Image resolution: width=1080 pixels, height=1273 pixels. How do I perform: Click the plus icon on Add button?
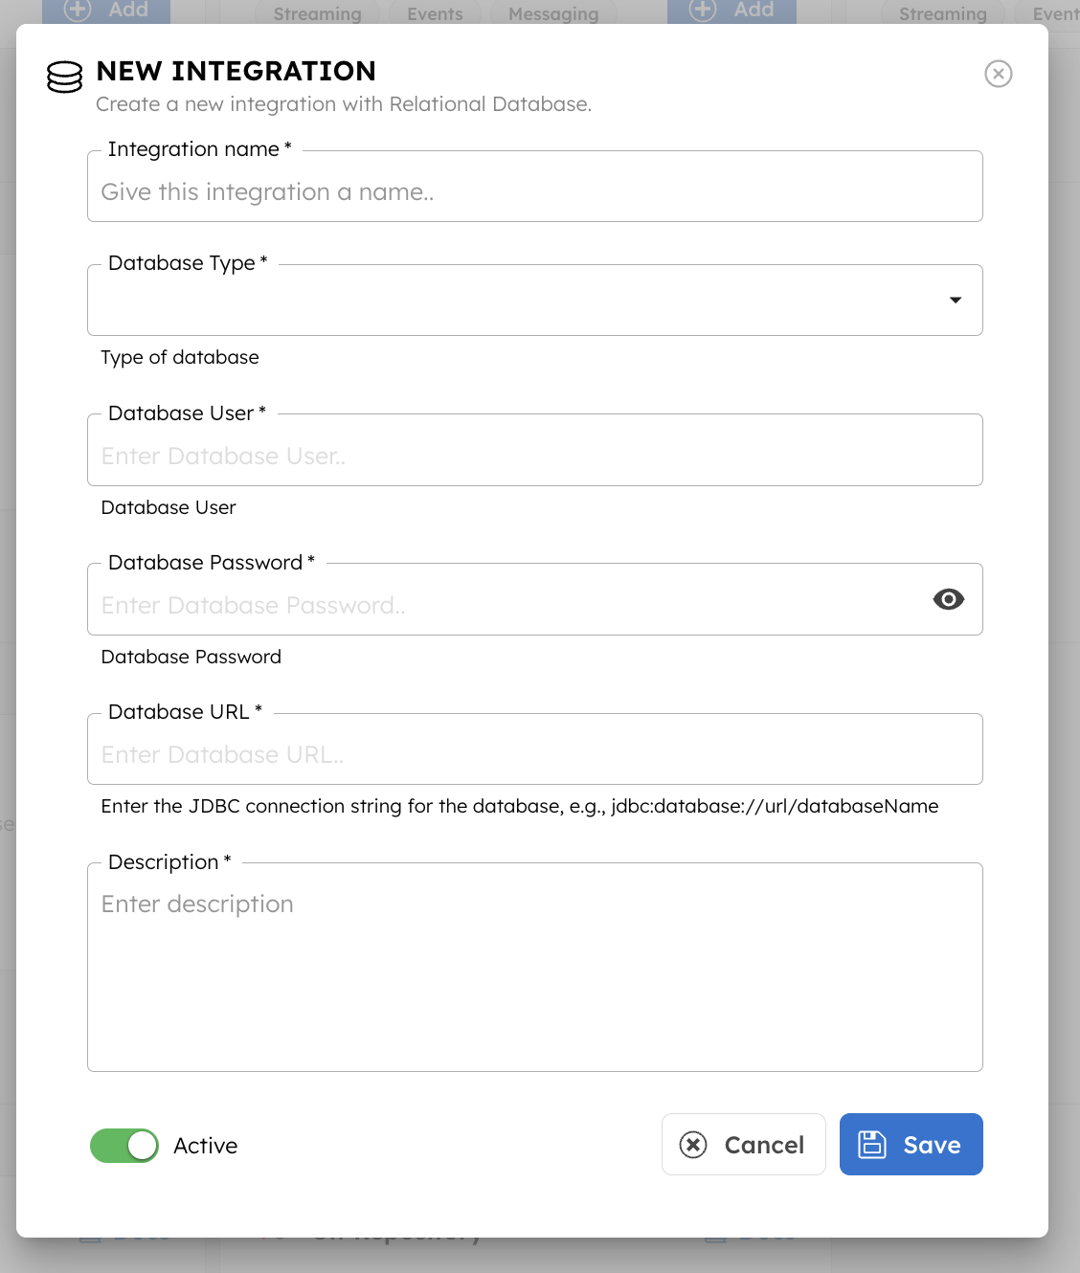(78, 10)
